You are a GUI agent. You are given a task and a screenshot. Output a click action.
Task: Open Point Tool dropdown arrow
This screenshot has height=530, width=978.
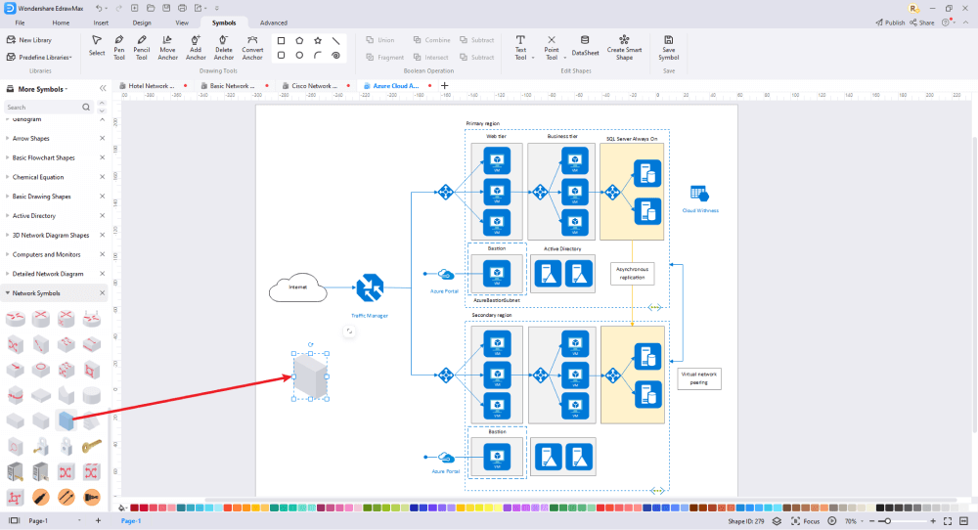click(564, 58)
